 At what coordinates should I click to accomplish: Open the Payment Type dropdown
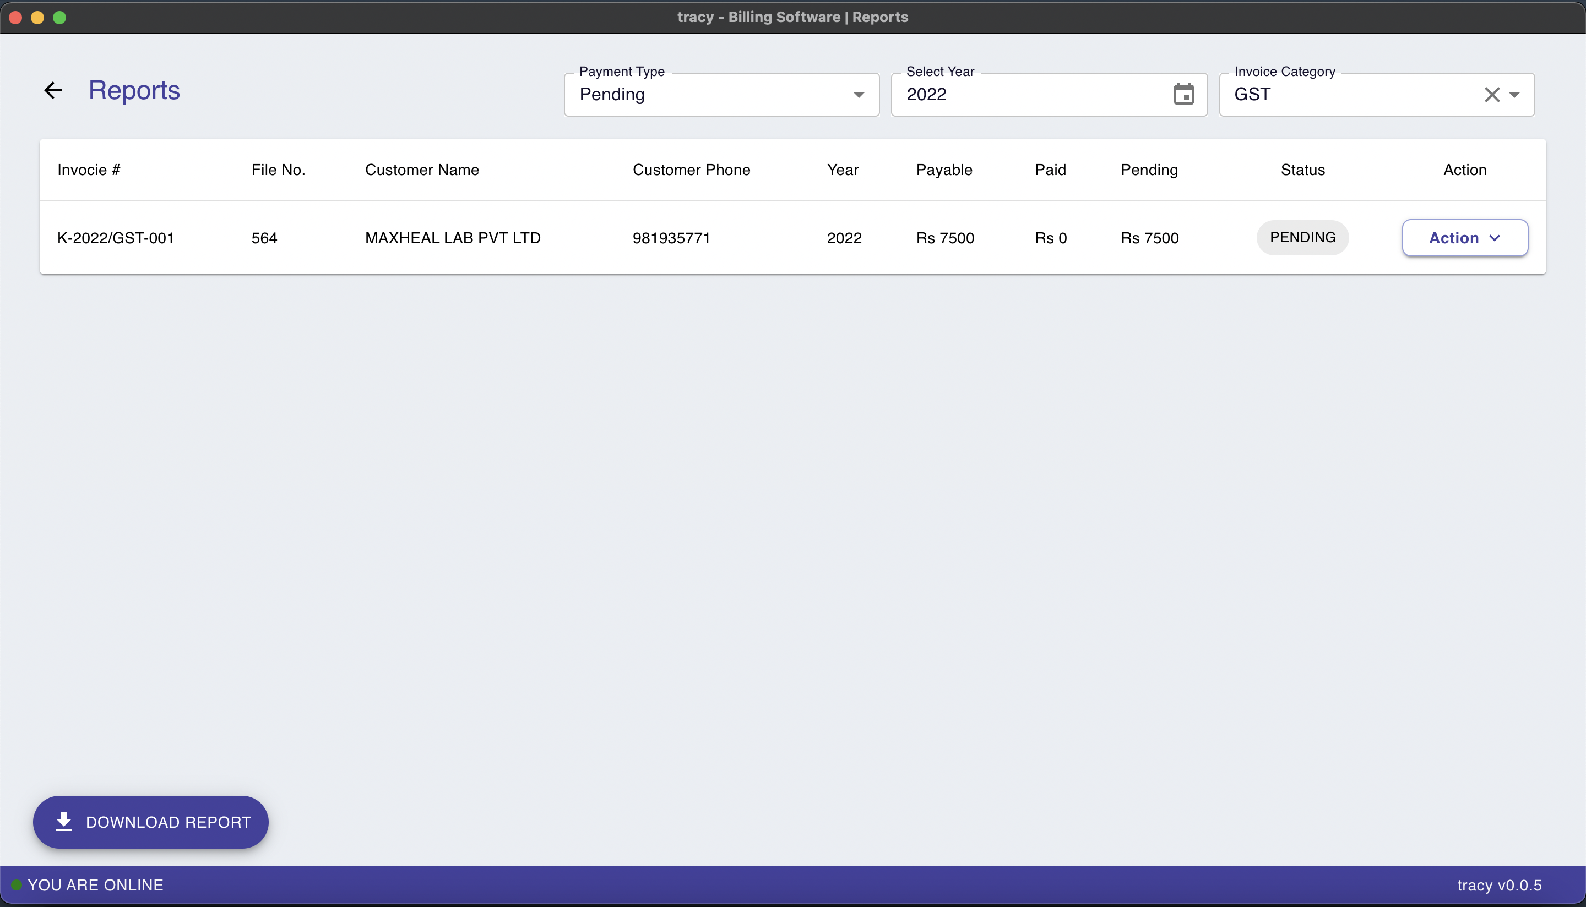[x=721, y=95]
